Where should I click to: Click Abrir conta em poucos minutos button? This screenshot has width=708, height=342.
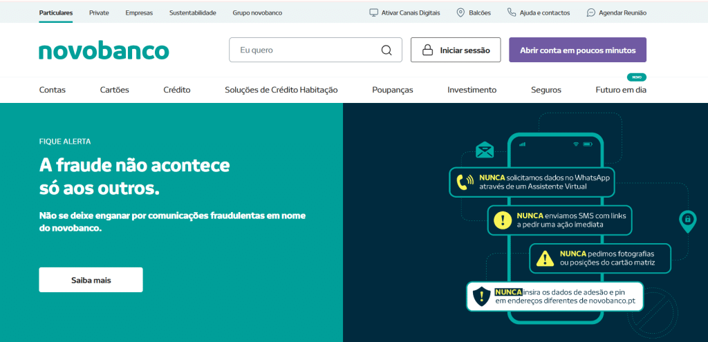pos(577,50)
